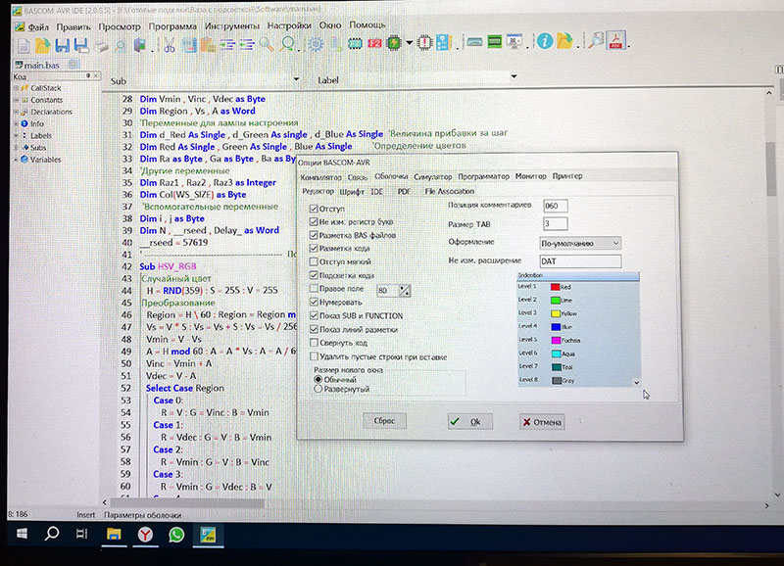Click the Позиция комментариев input field
Image resolution: width=784 pixels, height=566 pixels.
pyautogui.click(x=555, y=206)
